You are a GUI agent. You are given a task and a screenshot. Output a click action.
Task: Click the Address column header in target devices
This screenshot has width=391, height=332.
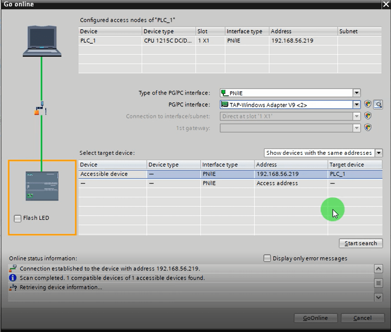pyautogui.click(x=290, y=165)
